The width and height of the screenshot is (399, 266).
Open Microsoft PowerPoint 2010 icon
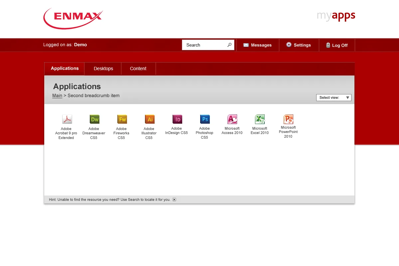point(288,119)
